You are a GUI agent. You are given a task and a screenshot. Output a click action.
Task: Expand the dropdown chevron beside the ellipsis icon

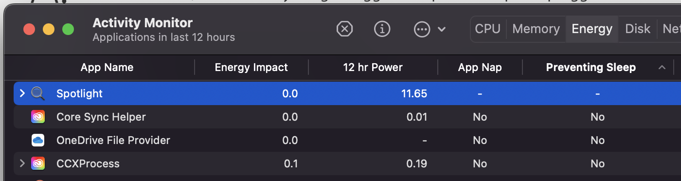point(442,29)
